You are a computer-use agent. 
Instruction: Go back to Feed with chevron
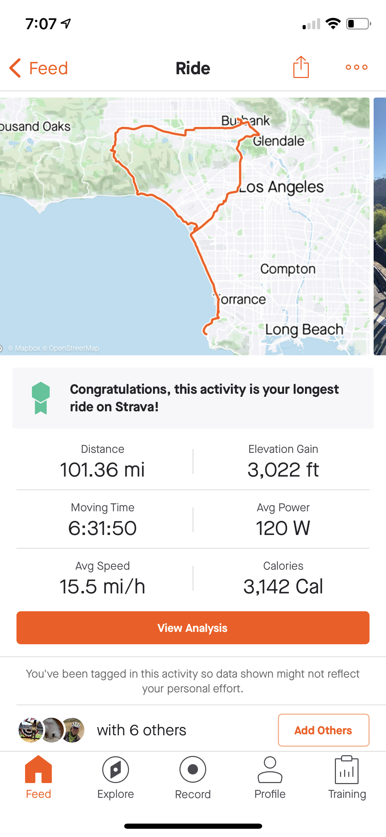pos(15,68)
